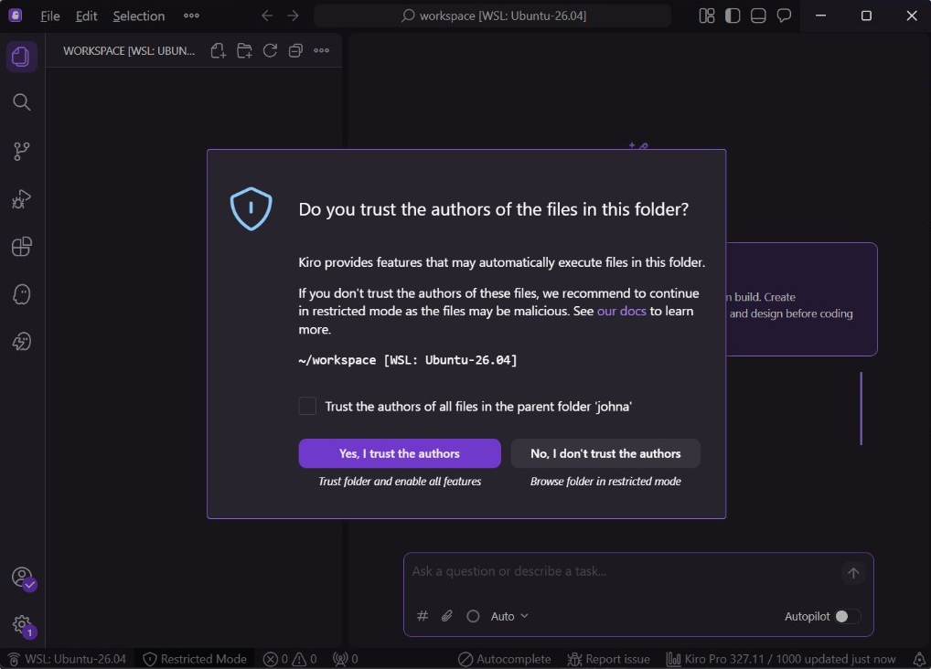Create a new folder in Explorer
This screenshot has height=669, width=931.
244,51
